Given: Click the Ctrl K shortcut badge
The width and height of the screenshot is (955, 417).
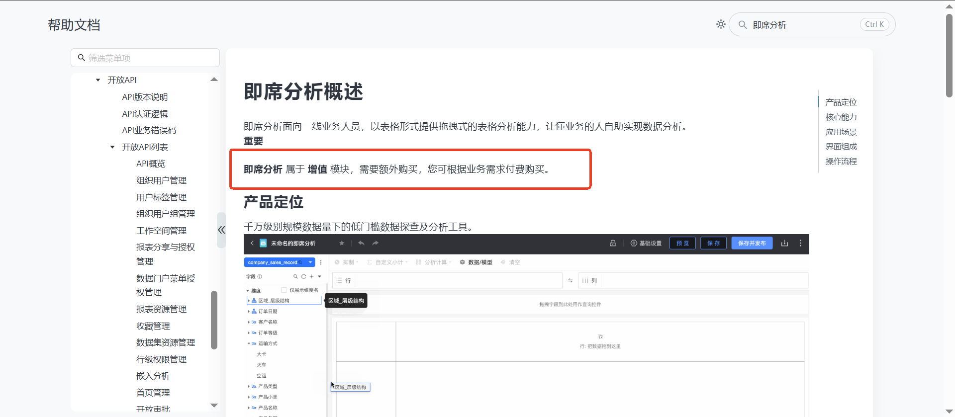Looking at the screenshot, I should pyautogui.click(x=874, y=24).
